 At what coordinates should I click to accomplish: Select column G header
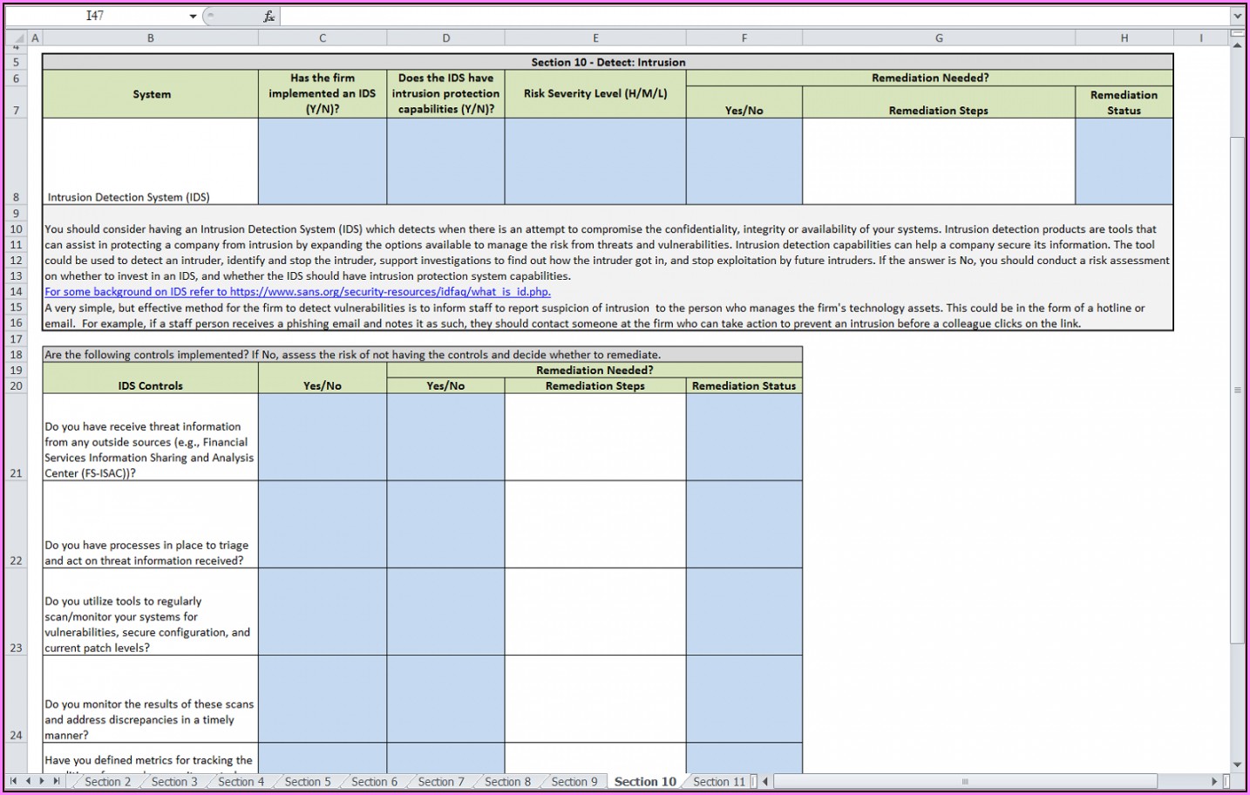click(x=938, y=38)
